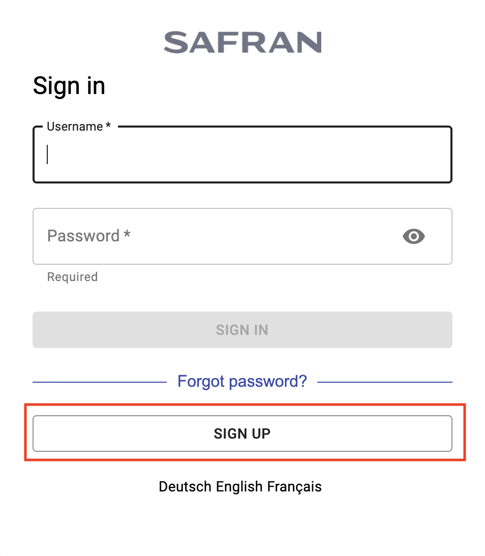Viewport: 485px width, 556px height.
Task: Click the divider line left of Forgot password
Action: (99, 382)
